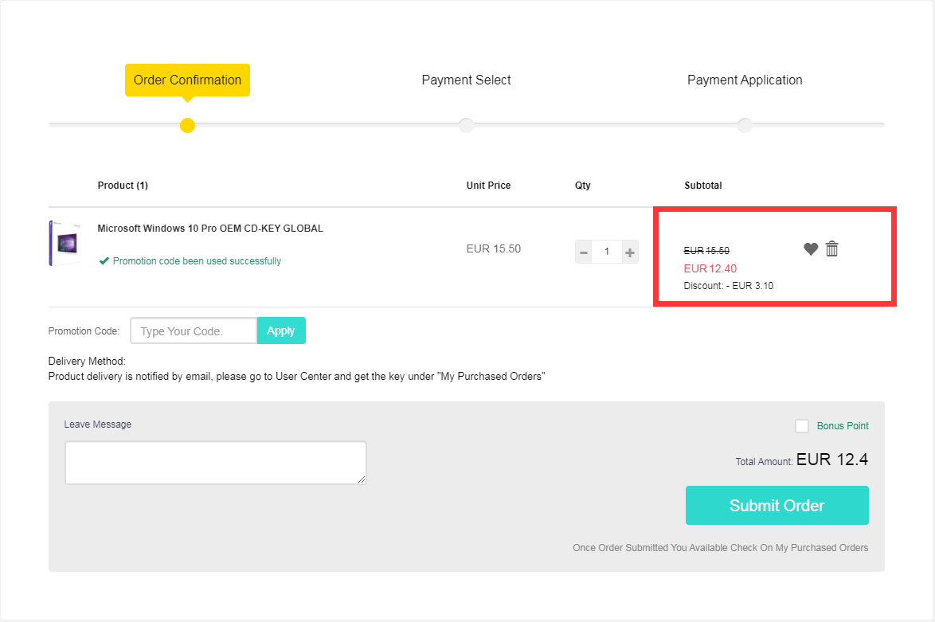935x622 pixels.
Task: Click the Discount: - EUR 3.10 text
Action: coord(728,286)
